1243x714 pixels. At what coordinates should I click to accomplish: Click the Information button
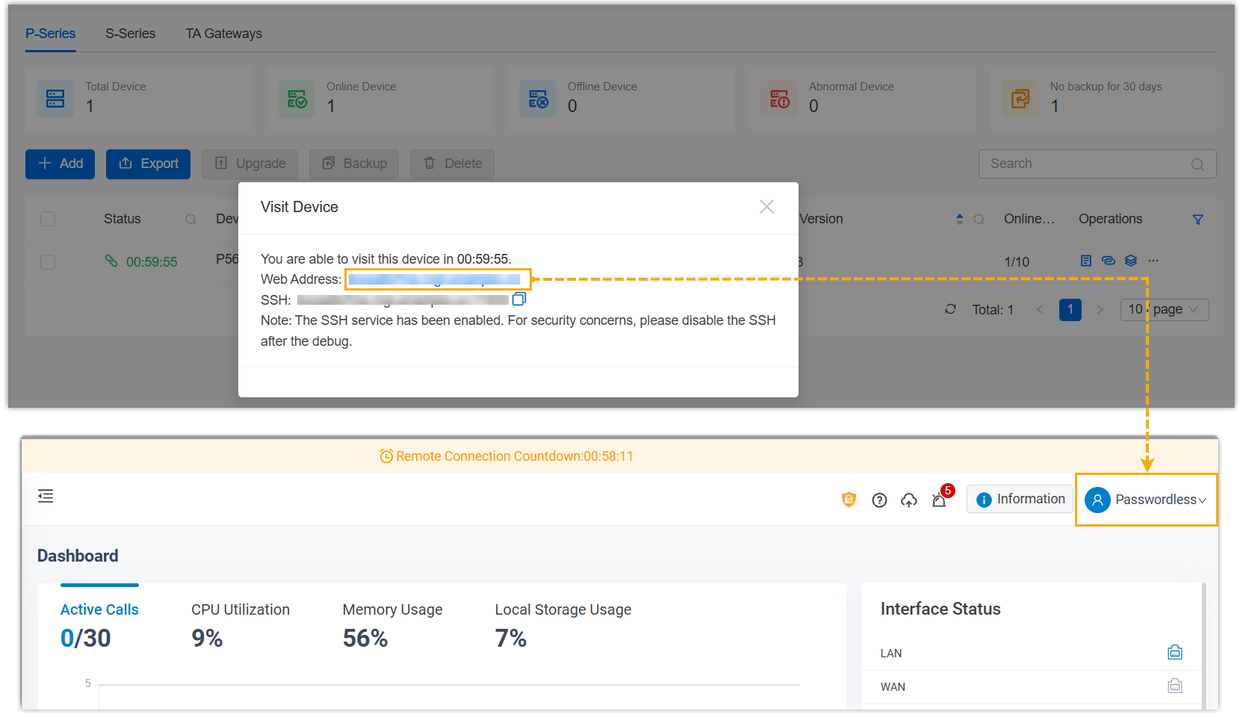pyautogui.click(x=1020, y=499)
